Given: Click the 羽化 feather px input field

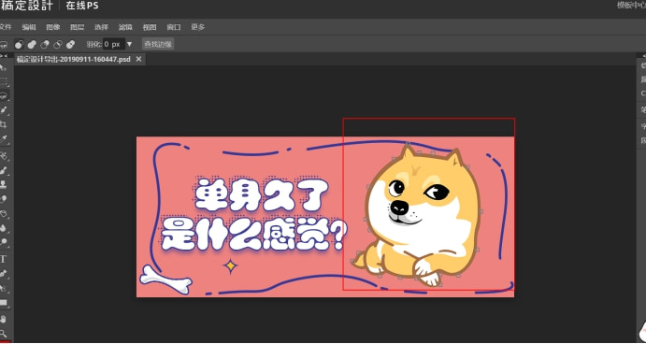Looking at the screenshot, I should coord(114,44).
